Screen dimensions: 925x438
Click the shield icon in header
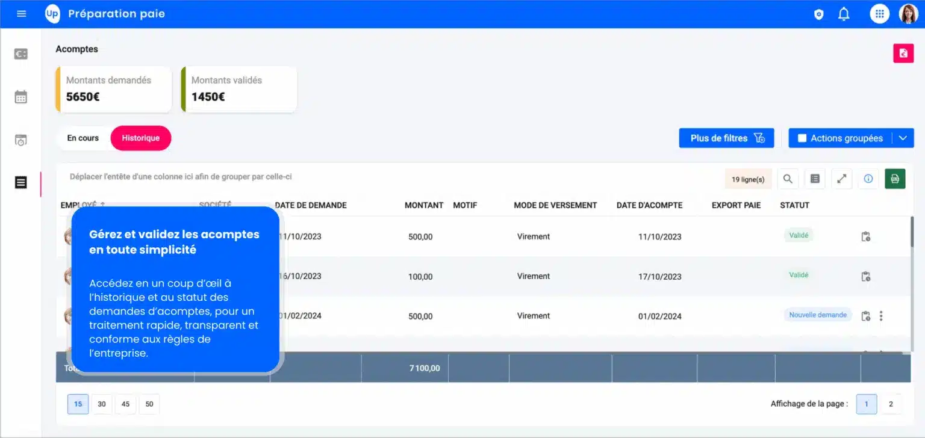[818, 14]
